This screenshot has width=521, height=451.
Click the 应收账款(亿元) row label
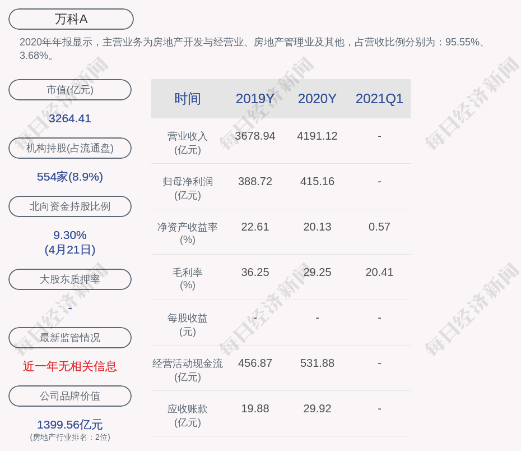[188, 416]
